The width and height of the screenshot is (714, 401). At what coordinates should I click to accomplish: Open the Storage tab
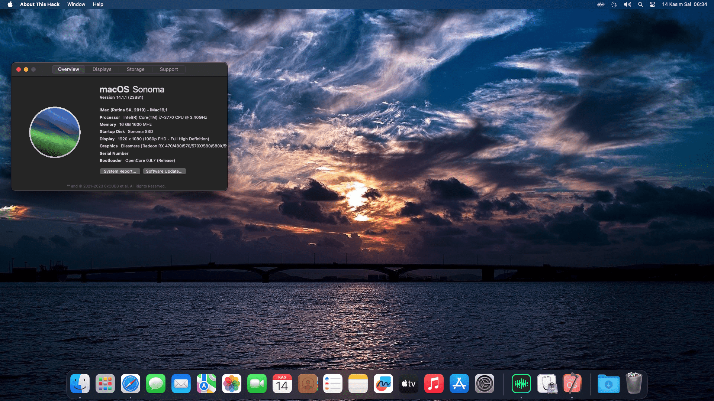135,69
